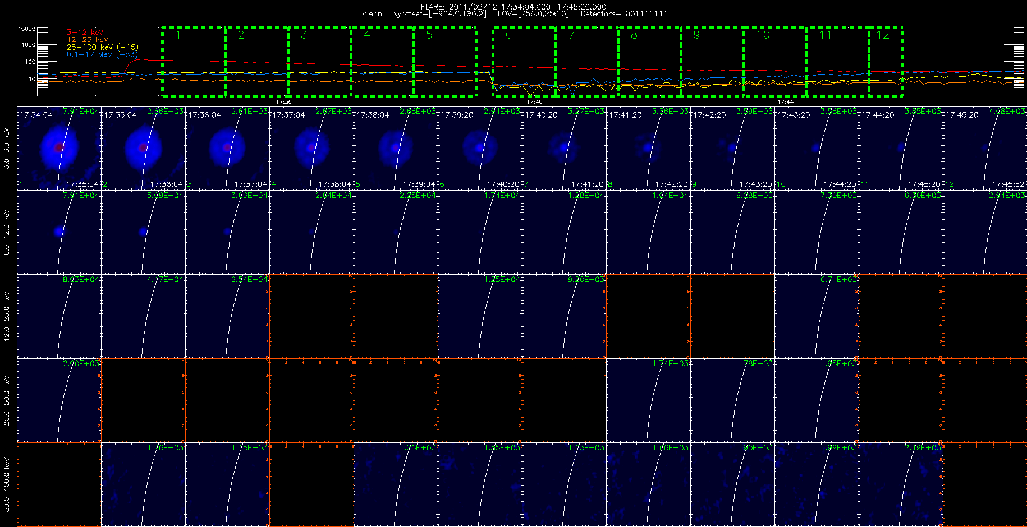1027x527 pixels.
Task: Click the 1.99E+03 peak value label
Action: (839, 447)
